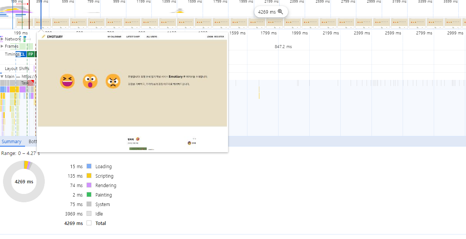Click MY CALENDAR in the page preview

(x=114, y=37)
